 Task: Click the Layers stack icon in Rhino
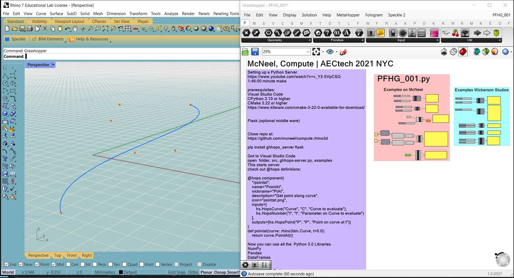tap(181, 29)
